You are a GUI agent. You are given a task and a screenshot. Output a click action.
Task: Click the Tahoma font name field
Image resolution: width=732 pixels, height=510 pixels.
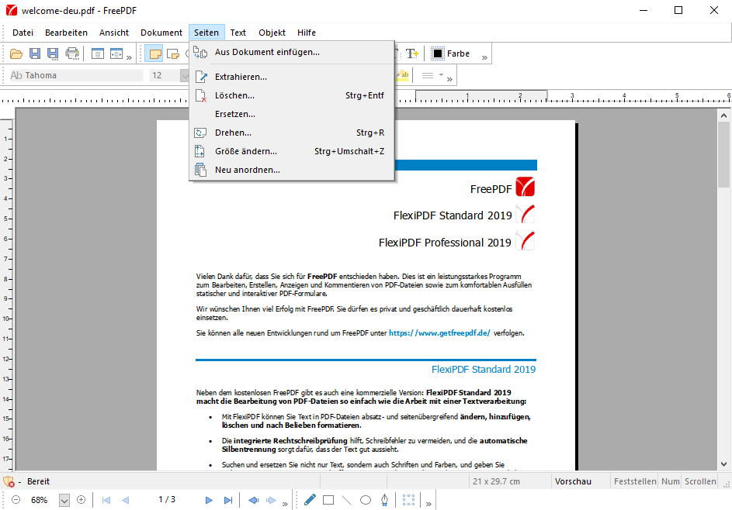pyautogui.click(x=77, y=75)
